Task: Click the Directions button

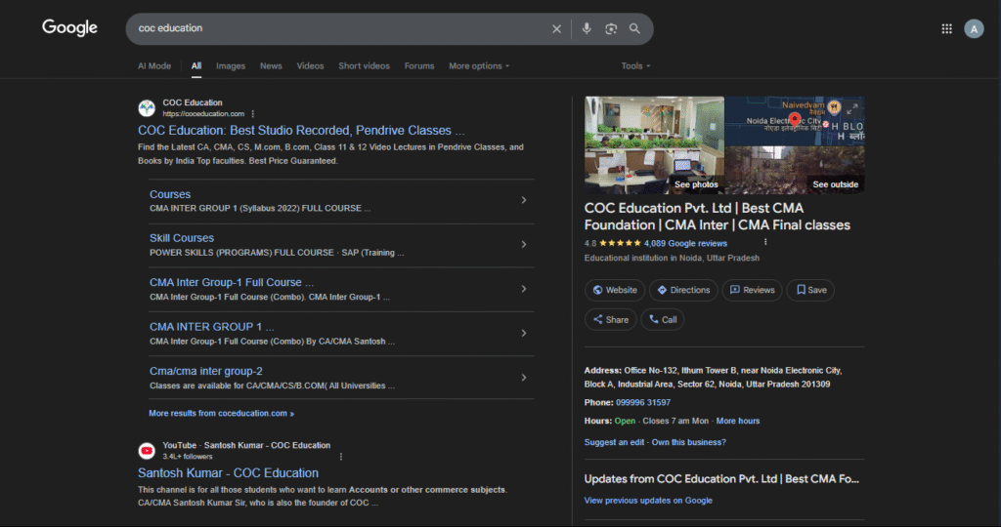Action: click(x=683, y=290)
